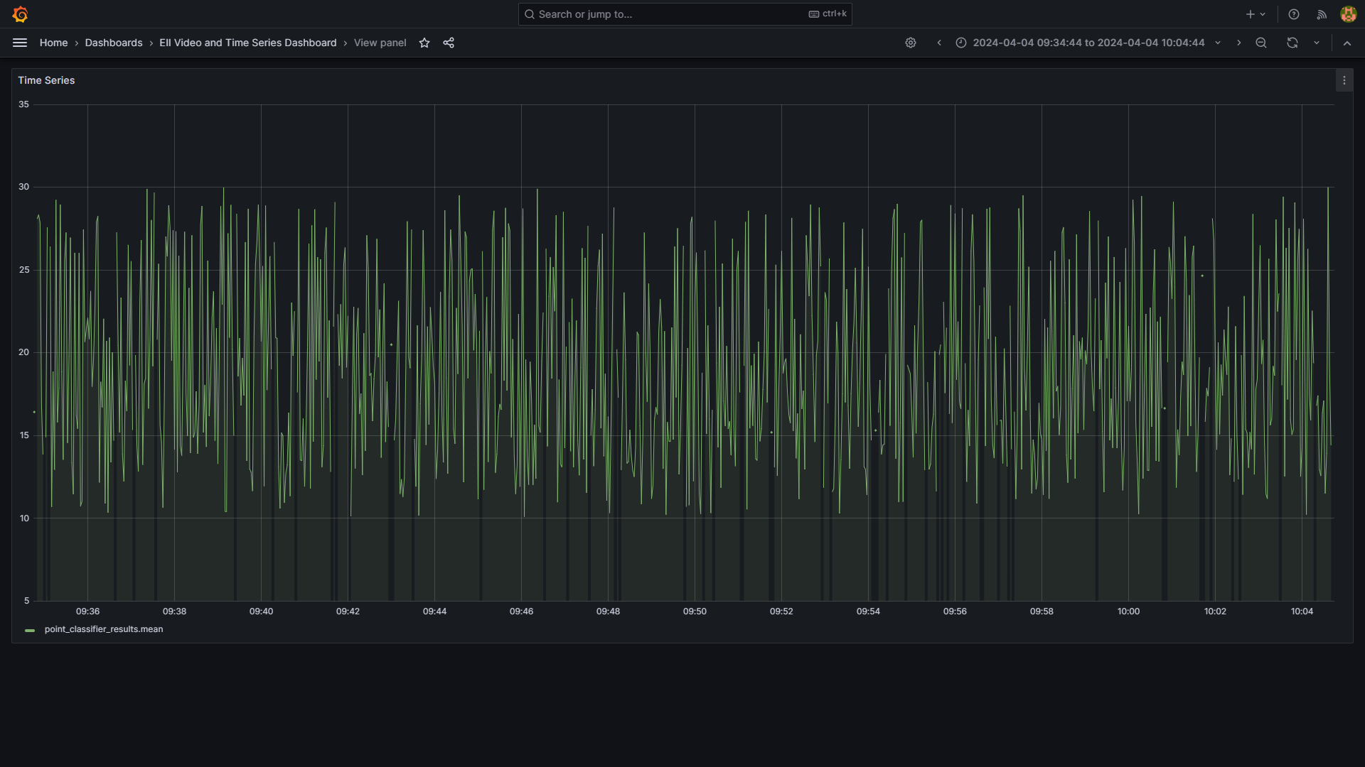The height and width of the screenshot is (767, 1365).
Task: Click the Time Series panel title
Action: 46,80
